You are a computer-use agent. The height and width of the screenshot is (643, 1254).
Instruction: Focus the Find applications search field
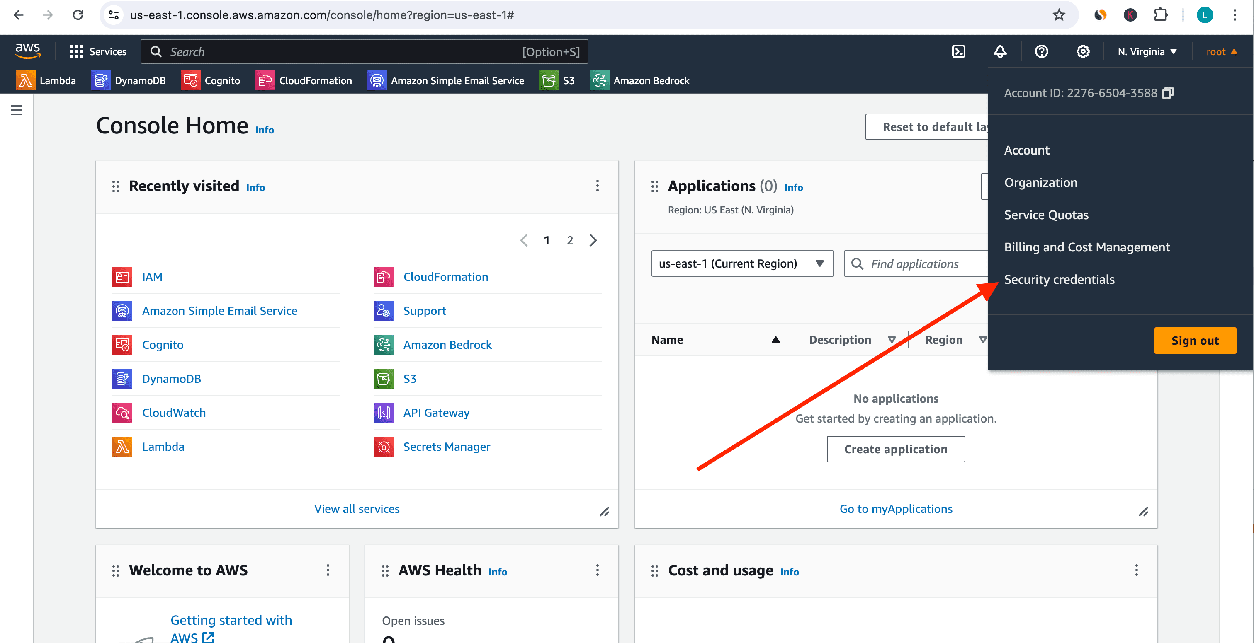(916, 263)
